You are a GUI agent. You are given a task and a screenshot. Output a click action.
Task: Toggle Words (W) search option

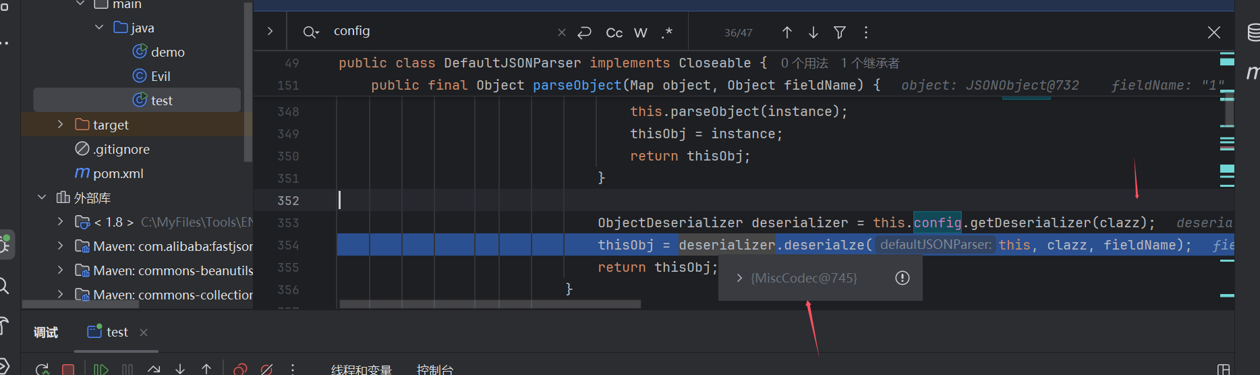[x=641, y=32]
